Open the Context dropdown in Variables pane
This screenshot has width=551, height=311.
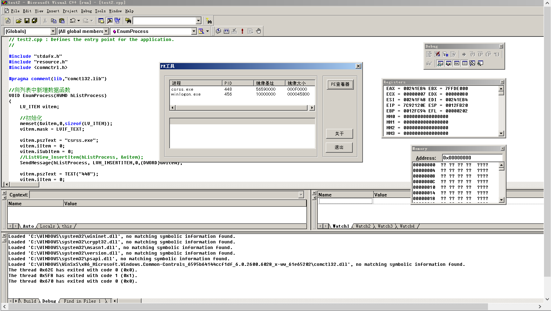301,195
